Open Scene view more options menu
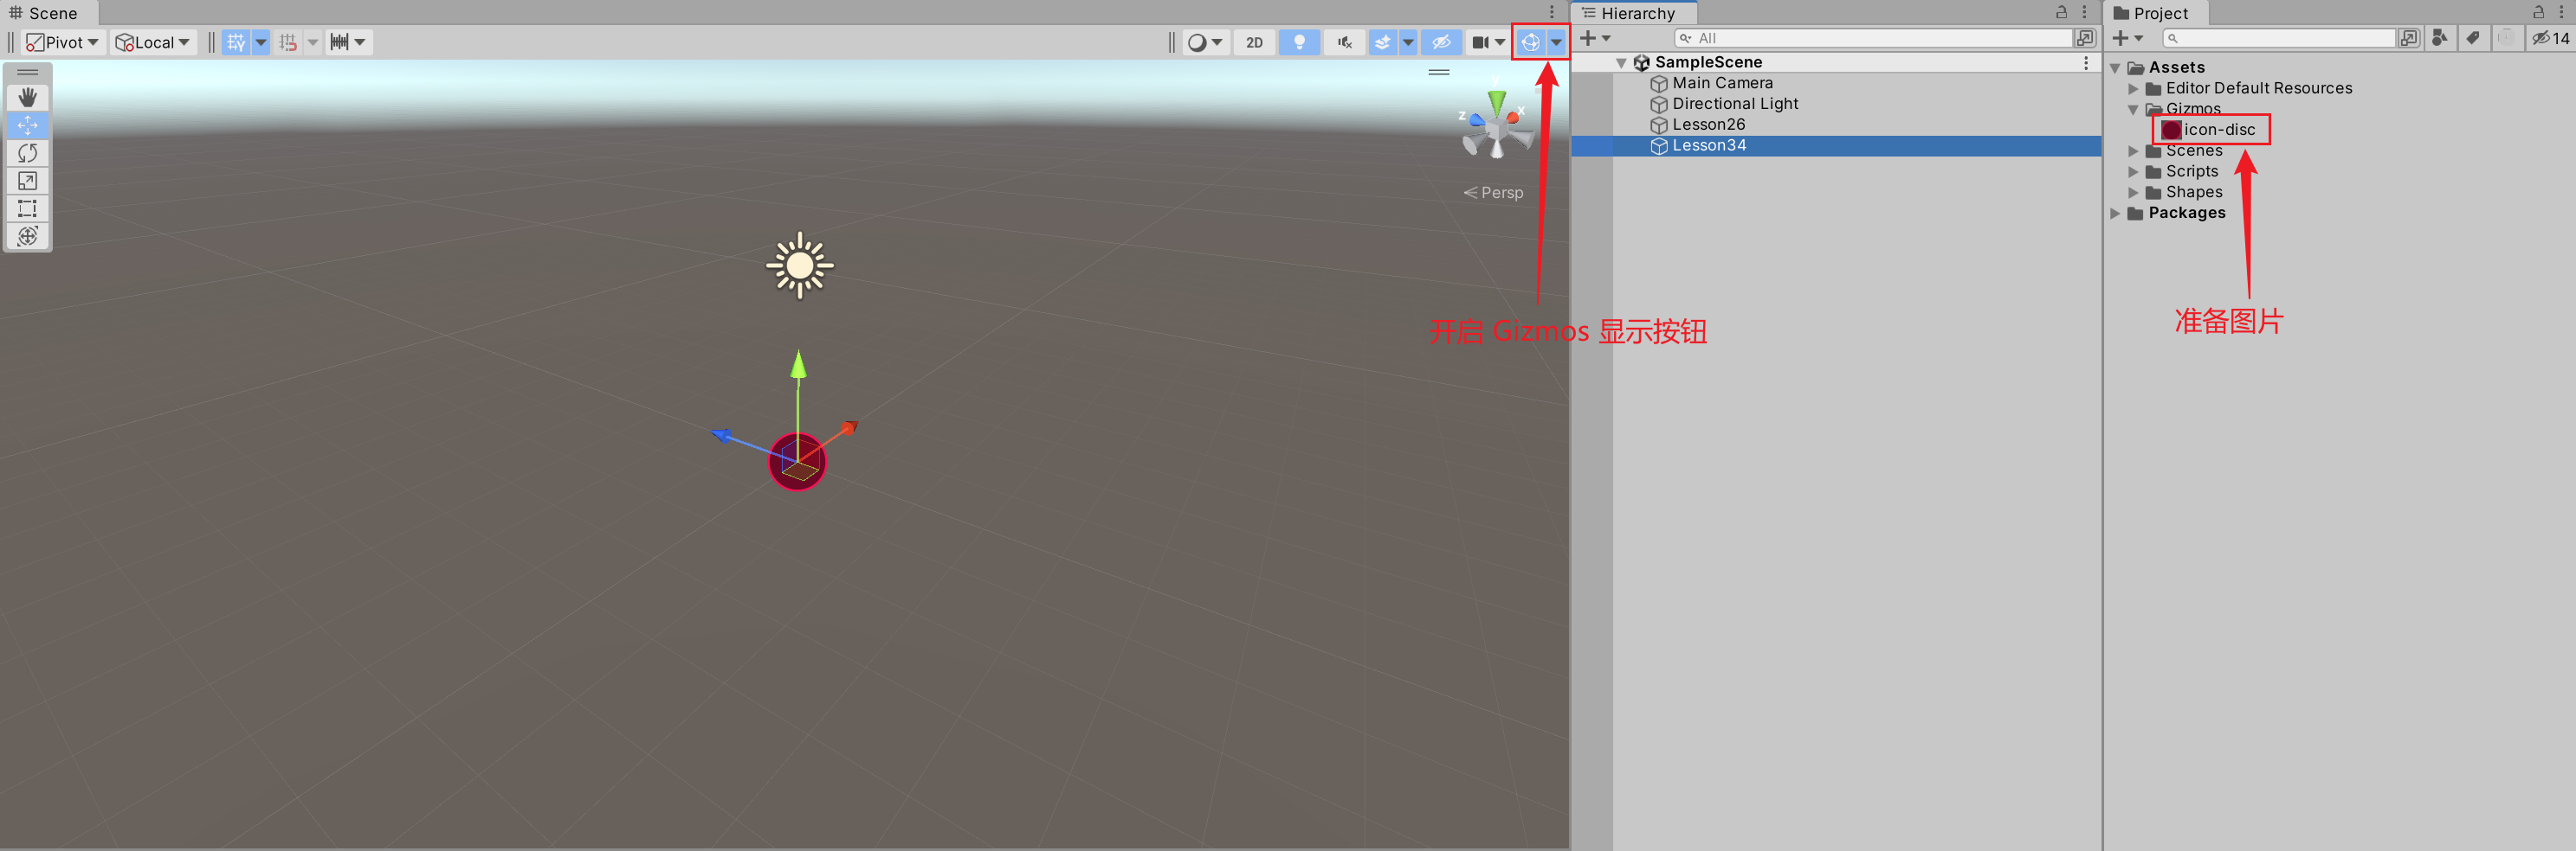This screenshot has height=851, width=2576. tap(1551, 12)
